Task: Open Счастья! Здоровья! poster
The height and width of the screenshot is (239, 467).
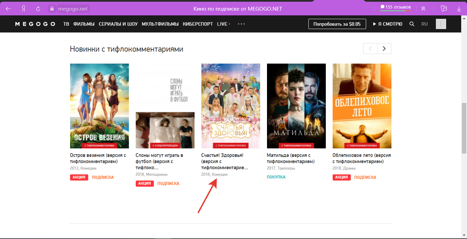Action: (231, 106)
